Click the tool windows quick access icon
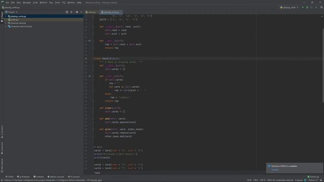Image resolution: width=324 pixels, height=182 pixels. (2, 180)
